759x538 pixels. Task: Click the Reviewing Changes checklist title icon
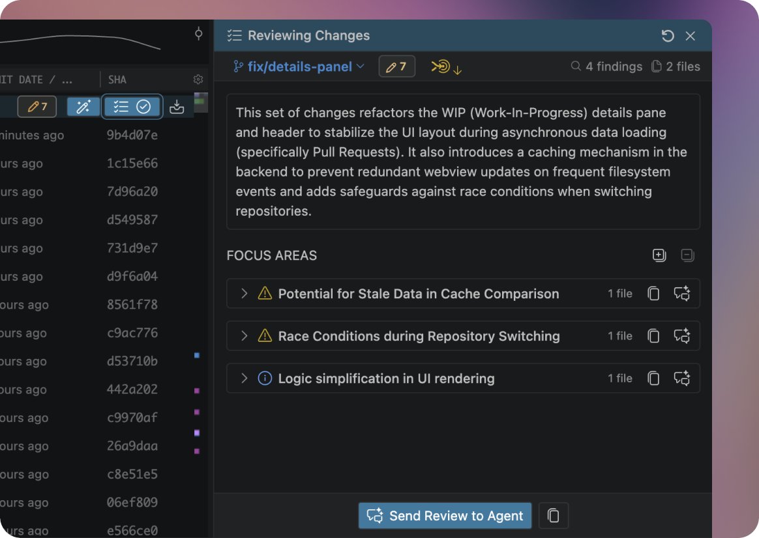[x=234, y=36]
